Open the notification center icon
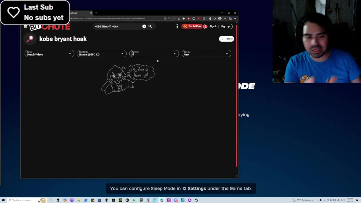Image resolution: width=361 pixels, height=203 pixels. coord(357,200)
